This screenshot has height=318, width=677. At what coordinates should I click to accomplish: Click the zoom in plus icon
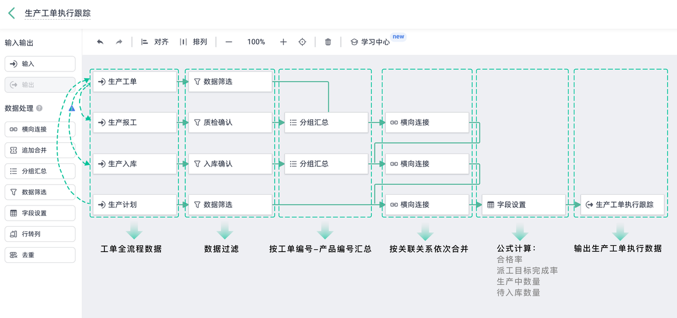coord(283,42)
